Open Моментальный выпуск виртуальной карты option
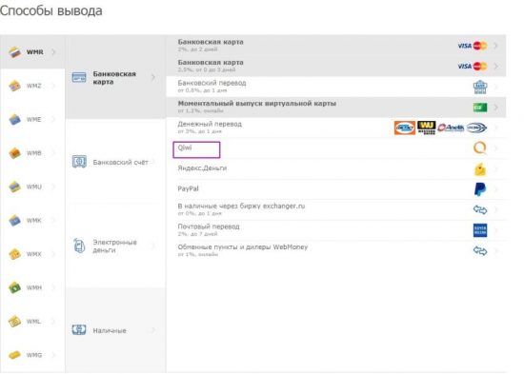 (x=336, y=107)
